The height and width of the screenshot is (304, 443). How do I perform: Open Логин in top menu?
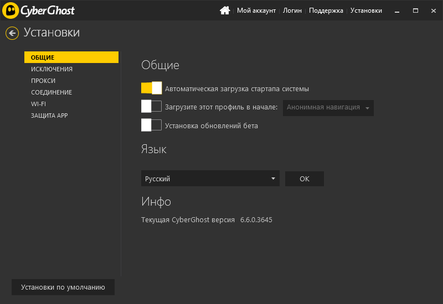[292, 11]
